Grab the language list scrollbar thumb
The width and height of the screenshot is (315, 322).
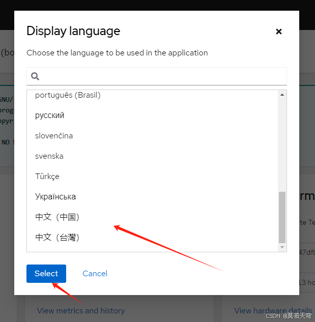coord(282,217)
